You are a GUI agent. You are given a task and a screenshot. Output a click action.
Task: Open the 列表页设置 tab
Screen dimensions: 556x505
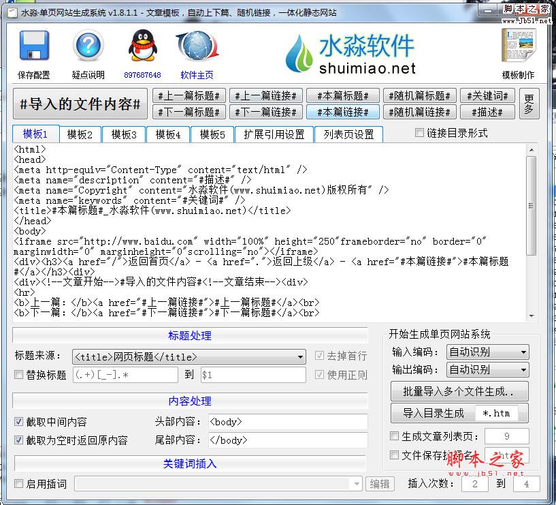point(348,134)
